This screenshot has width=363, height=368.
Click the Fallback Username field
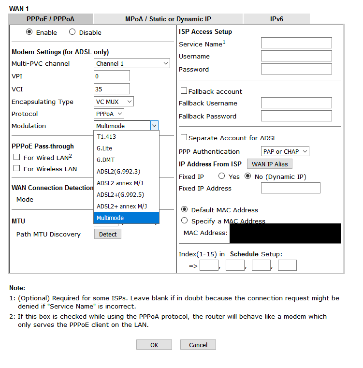pyautogui.click(x=296, y=103)
